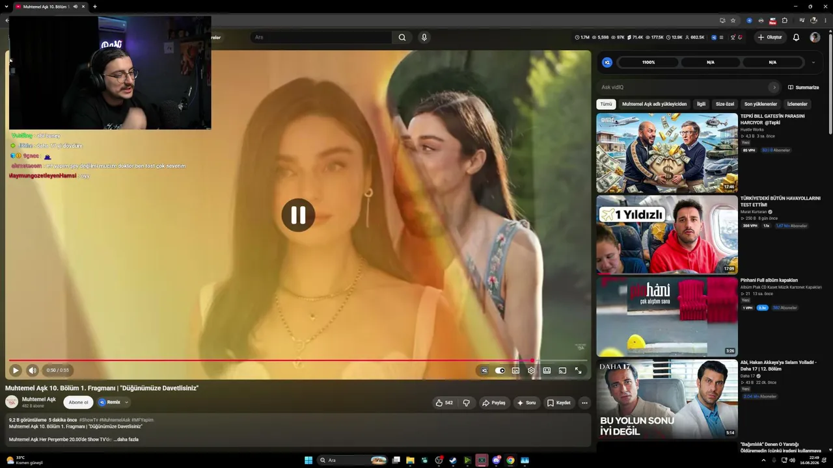Open the Muhtemel Aşk channel name link

coord(39,399)
